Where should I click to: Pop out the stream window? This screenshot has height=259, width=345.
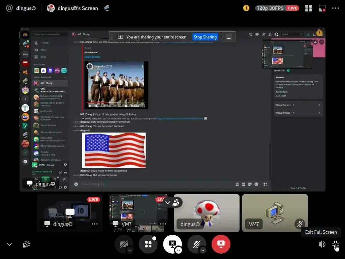[x=322, y=8]
